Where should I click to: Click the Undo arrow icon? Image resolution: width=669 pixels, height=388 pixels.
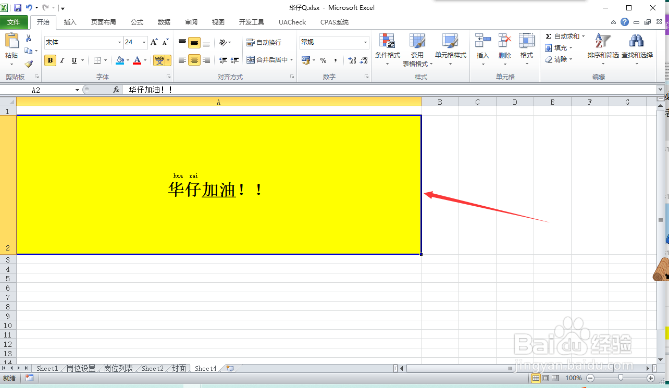point(29,8)
